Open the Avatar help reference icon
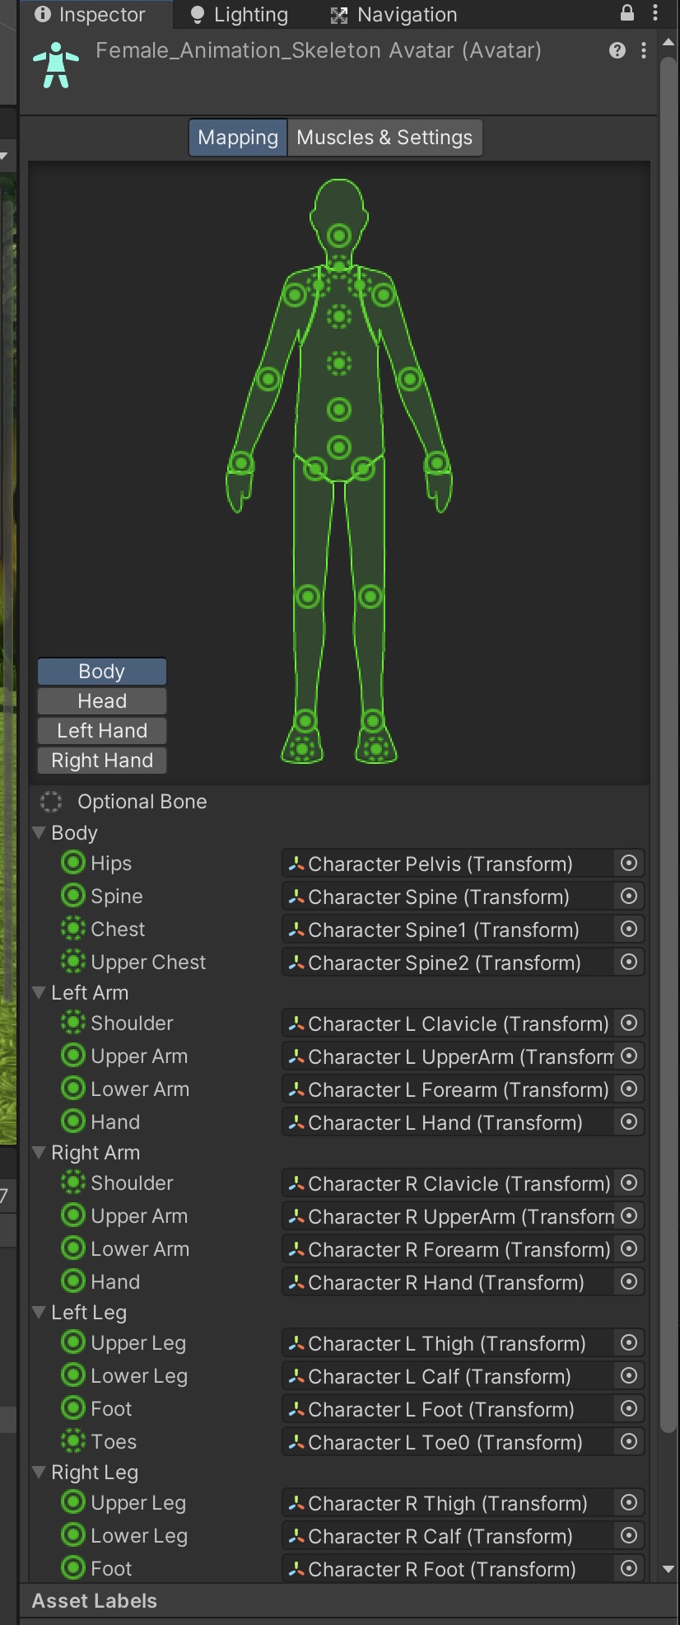 click(x=617, y=50)
